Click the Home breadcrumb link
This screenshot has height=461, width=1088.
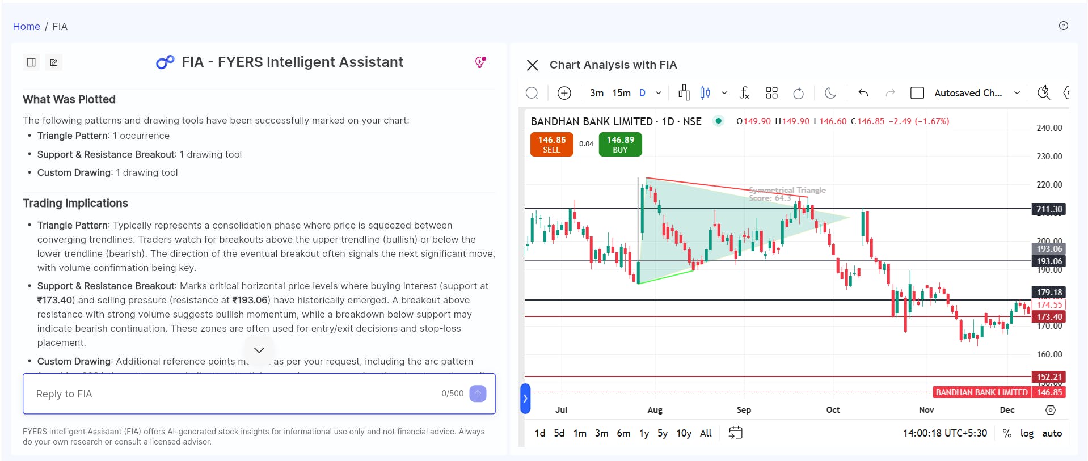pyautogui.click(x=26, y=27)
